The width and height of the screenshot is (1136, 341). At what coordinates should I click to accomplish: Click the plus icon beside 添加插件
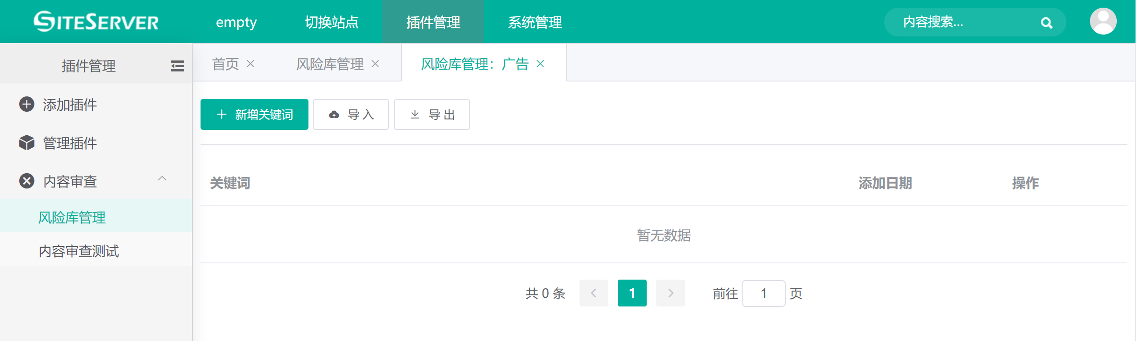[27, 104]
